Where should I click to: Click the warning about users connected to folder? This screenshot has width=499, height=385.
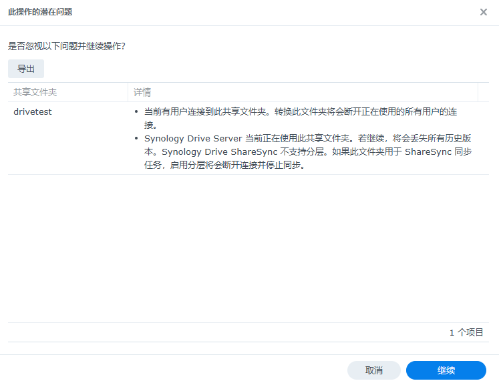point(301,112)
